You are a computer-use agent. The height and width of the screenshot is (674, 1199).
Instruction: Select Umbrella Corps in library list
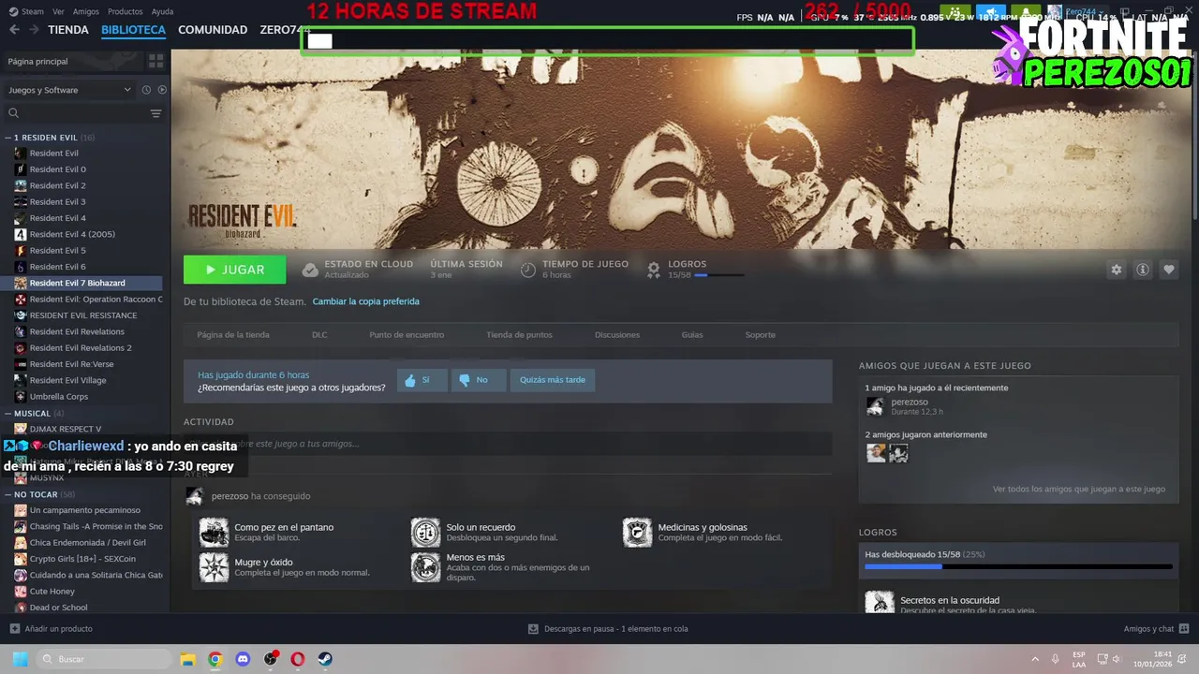pos(59,396)
